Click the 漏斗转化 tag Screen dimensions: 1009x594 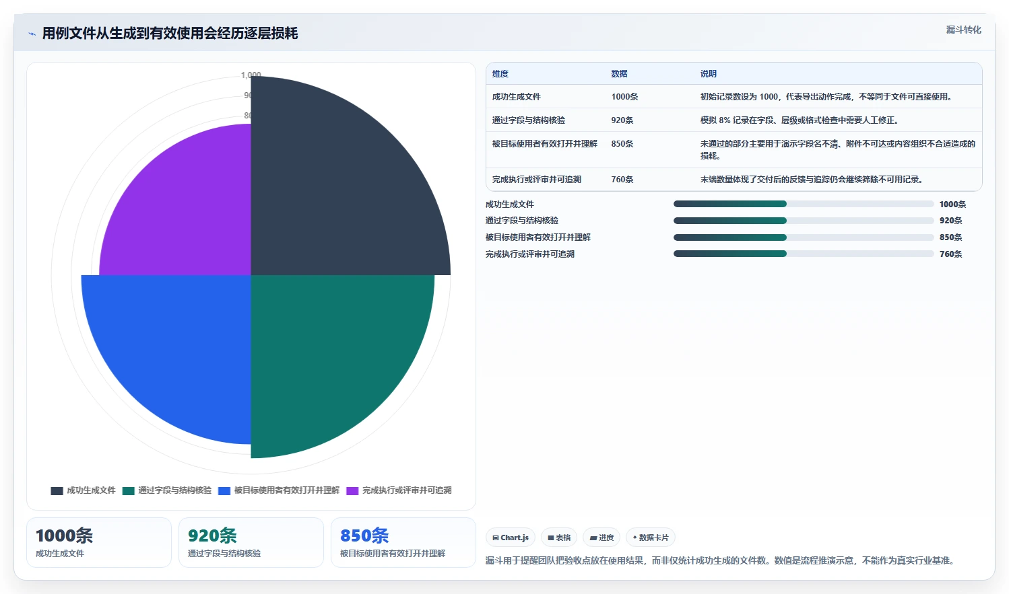(x=963, y=30)
